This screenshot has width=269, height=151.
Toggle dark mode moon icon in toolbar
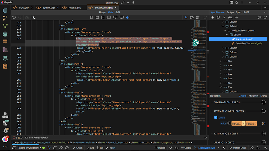[x=34, y=18]
